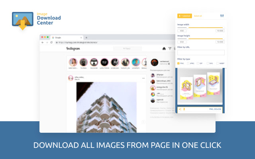Click the Image height maximum value field
The image size is (255, 159).
point(220,42)
